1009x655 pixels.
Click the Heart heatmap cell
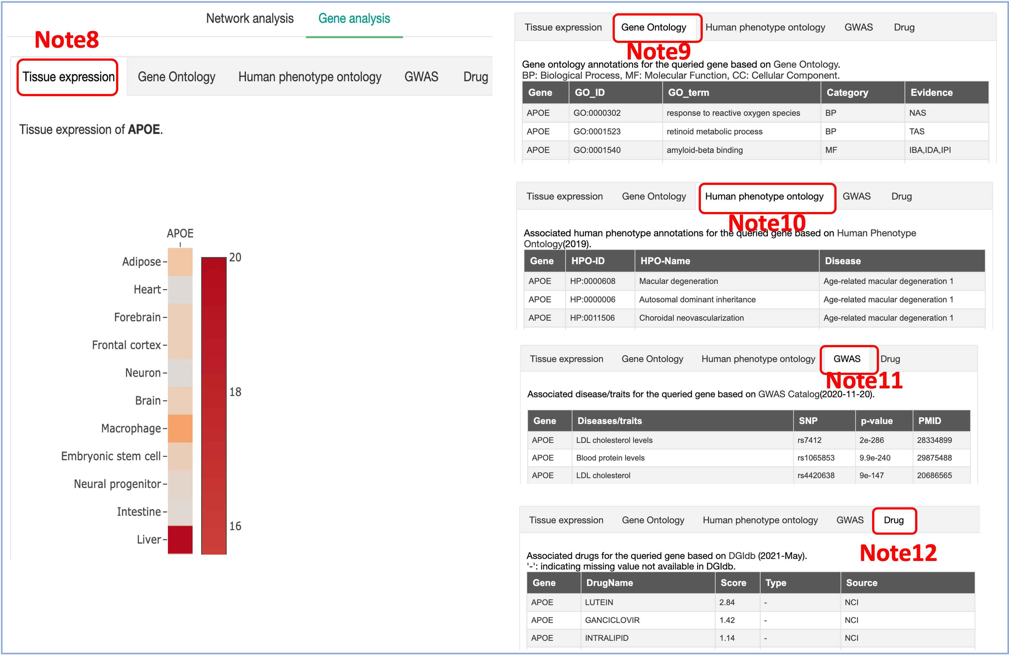[180, 290]
